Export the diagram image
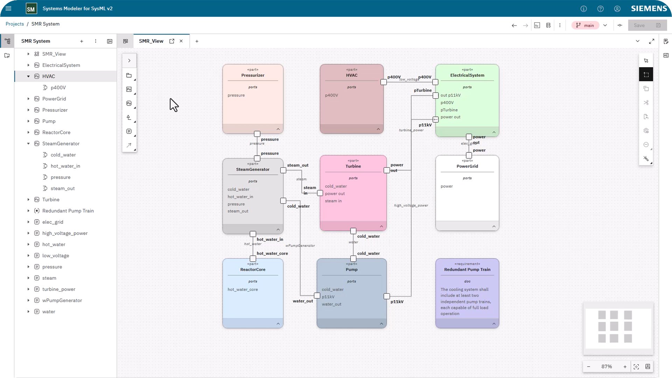The width and height of the screenshot is (672, 378). pyautogui.click(x=648, y=366)
